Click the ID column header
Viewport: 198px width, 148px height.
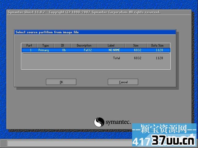point(62,45)
